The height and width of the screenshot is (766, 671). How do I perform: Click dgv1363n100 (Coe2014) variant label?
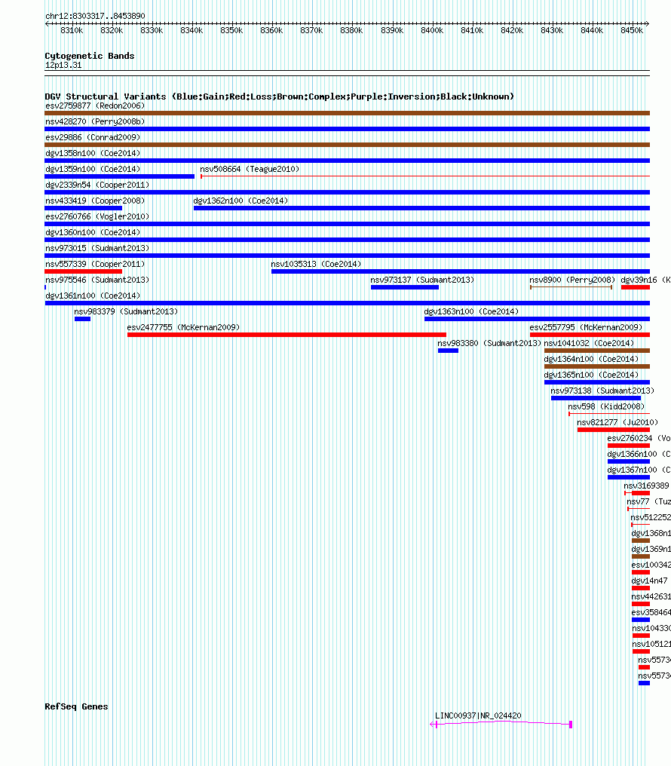471,311
